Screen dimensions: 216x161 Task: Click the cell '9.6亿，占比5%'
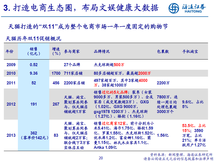click(193, 104)
